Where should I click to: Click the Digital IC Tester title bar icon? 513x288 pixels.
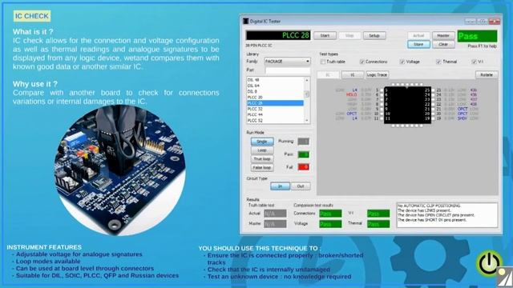click(246, 22)
